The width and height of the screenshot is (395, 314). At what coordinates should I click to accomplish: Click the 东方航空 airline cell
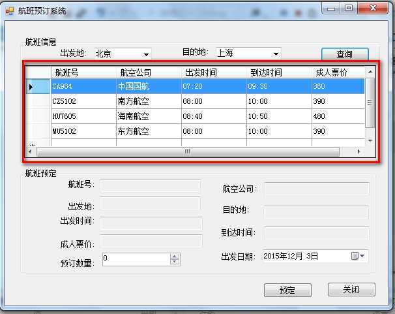coord(149,131)
